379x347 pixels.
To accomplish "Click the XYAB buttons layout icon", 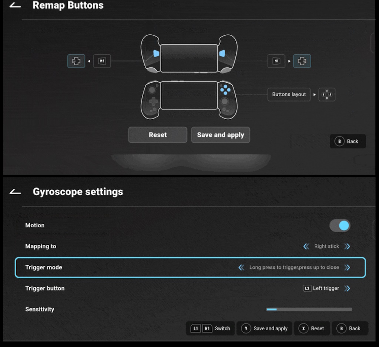I will pos(327,95).
